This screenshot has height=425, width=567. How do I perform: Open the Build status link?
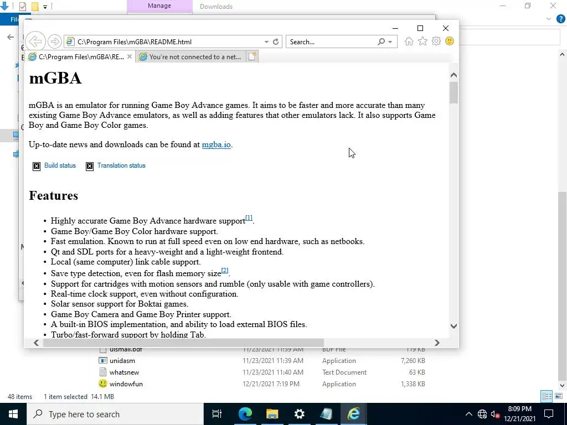[60, 165]
